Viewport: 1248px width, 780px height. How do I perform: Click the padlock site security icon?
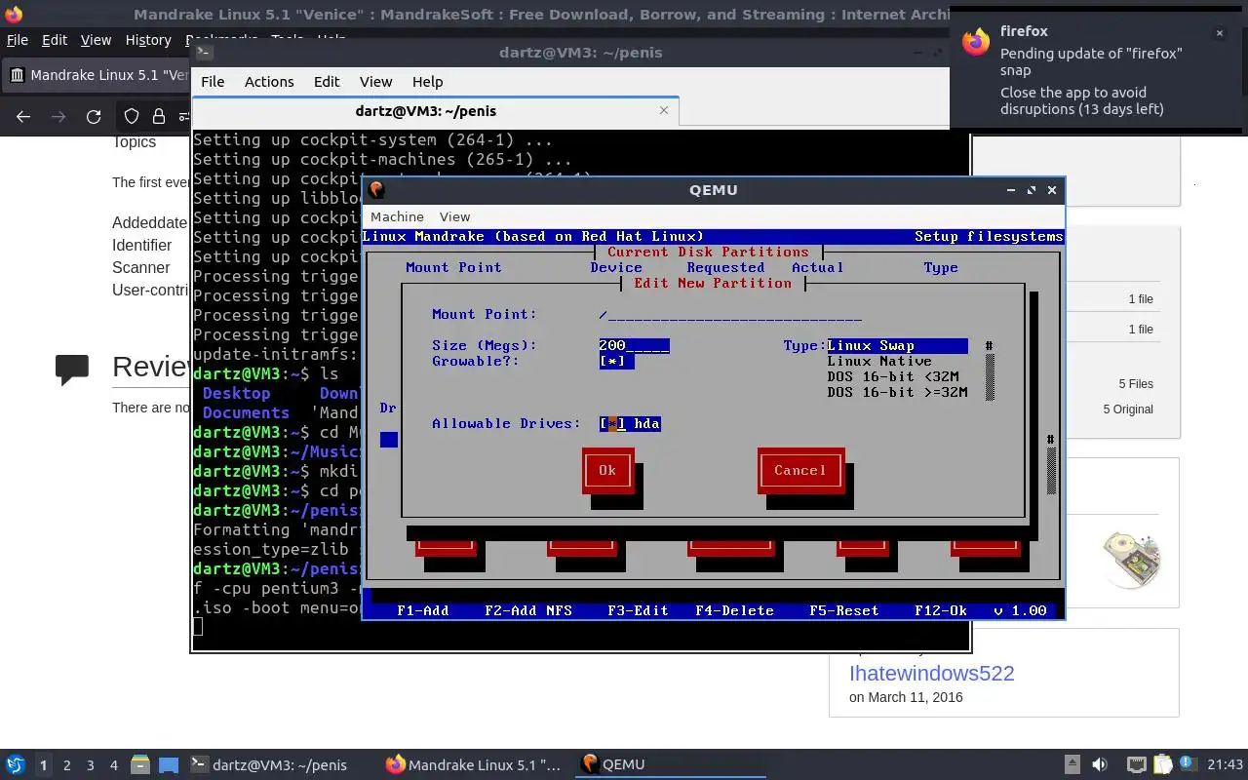click(x=159, y=117)
